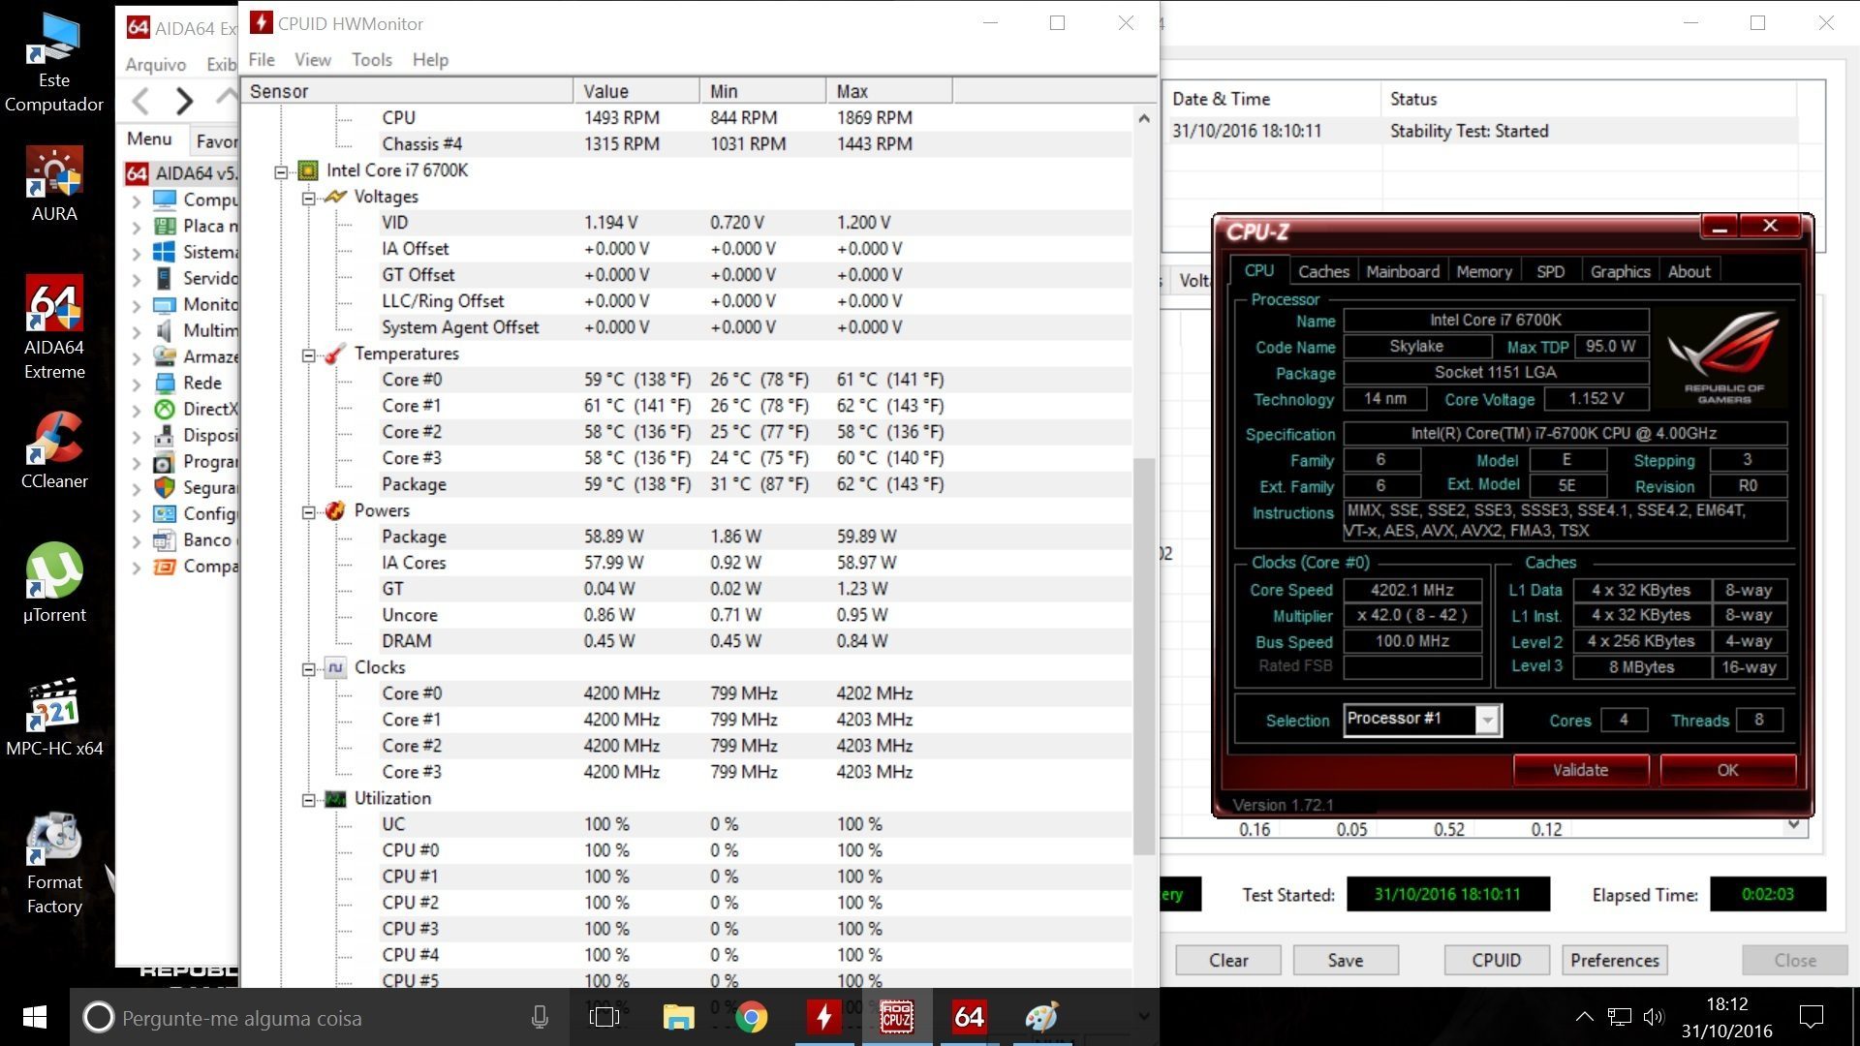
Task: Click Clear button in stability test
Action: coord(1228,960)
